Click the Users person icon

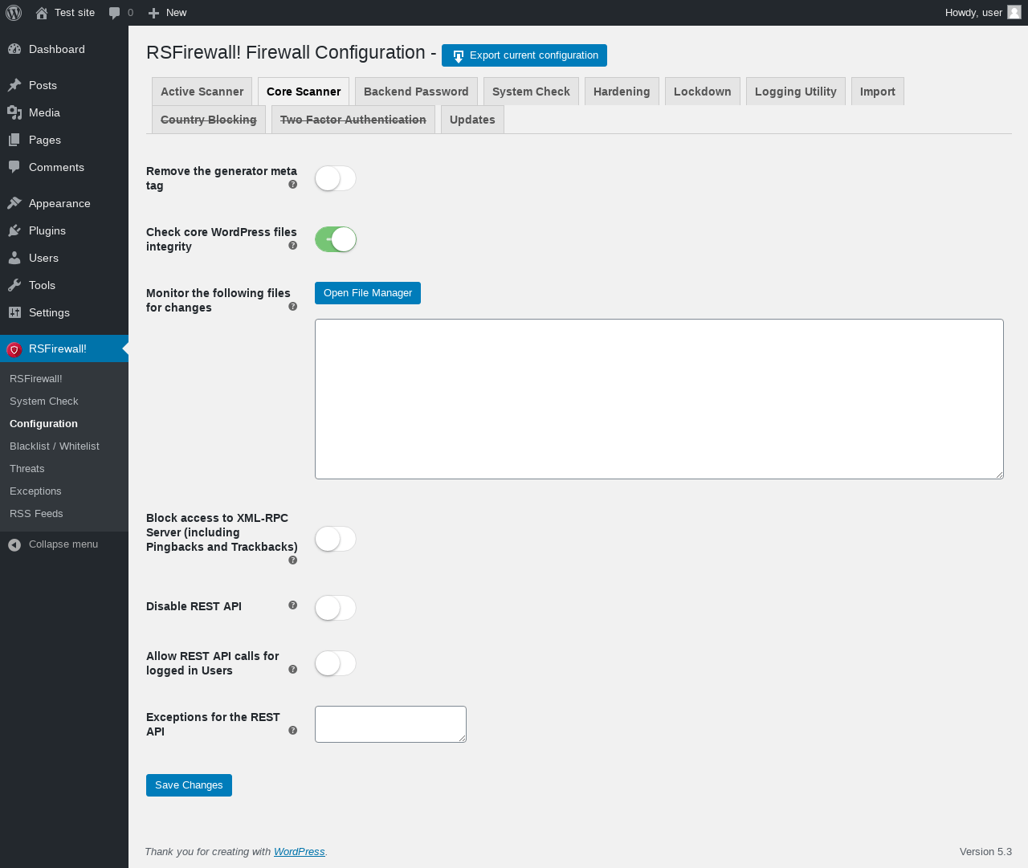14,258
